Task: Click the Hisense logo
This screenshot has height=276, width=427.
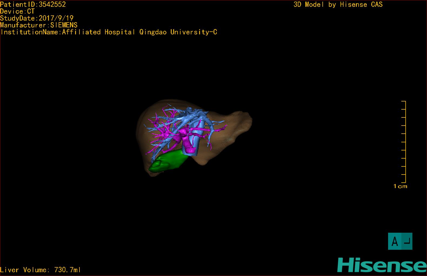Action: [x=382, y=265]
